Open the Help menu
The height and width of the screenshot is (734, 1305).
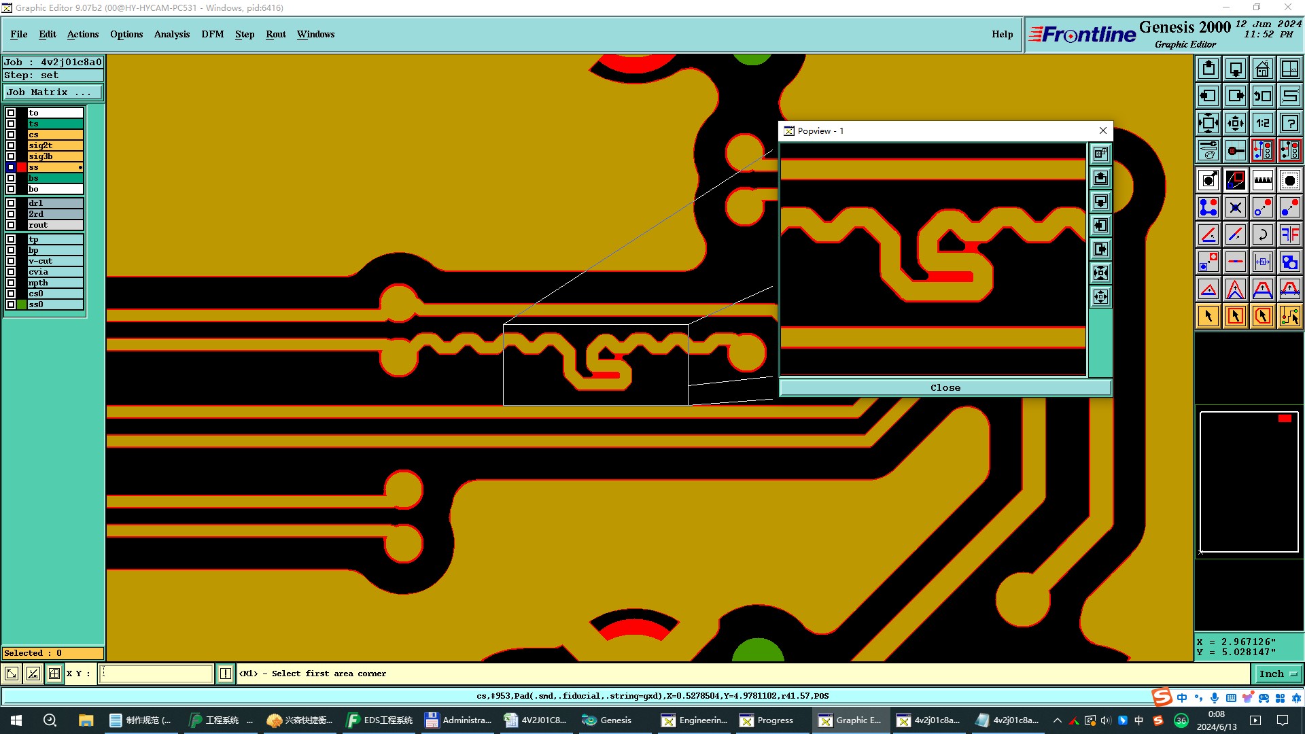pos(1002,34)
